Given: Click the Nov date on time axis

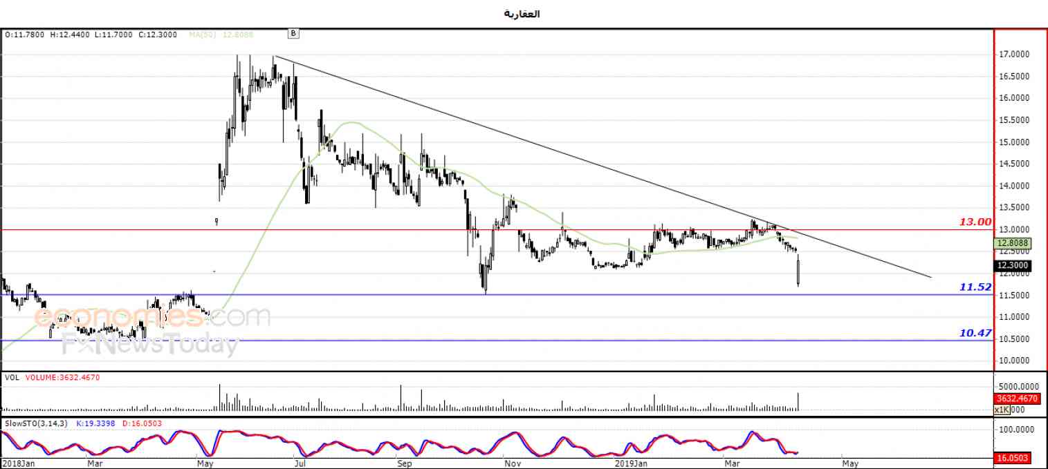Looking at the screenshot, I should coord(511,463).
